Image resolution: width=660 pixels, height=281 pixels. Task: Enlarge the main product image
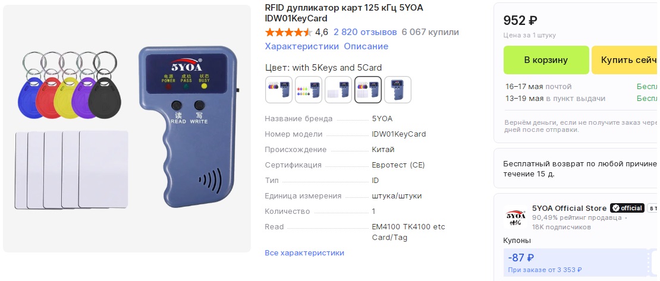[127, 129]
